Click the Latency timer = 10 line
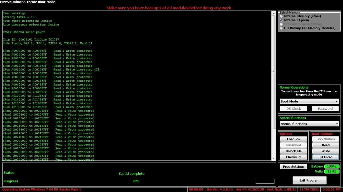 [19, 17]
